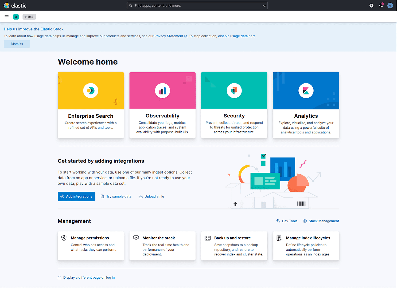Open the user avatar menu
The image size is (397, 288).
(390, 5)
